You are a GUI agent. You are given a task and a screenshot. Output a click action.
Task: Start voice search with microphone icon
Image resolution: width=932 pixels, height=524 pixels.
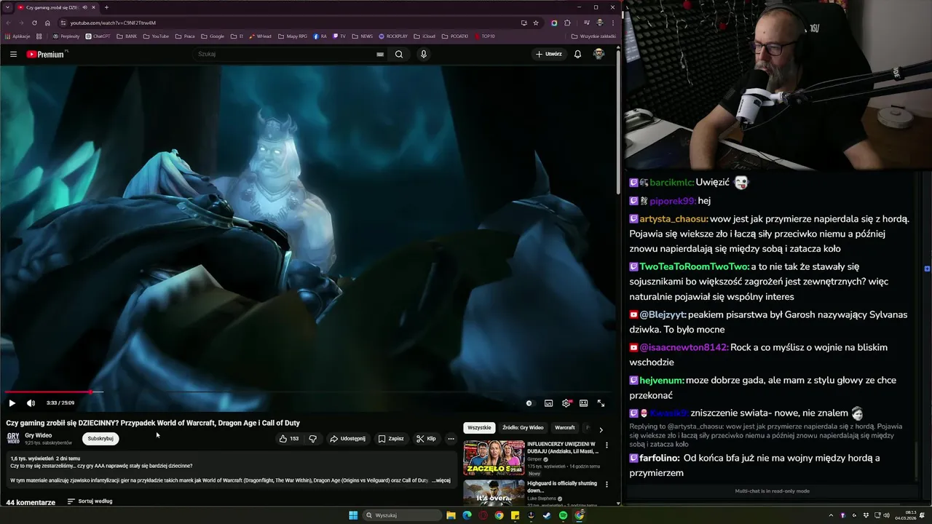(x=423, y=54)
